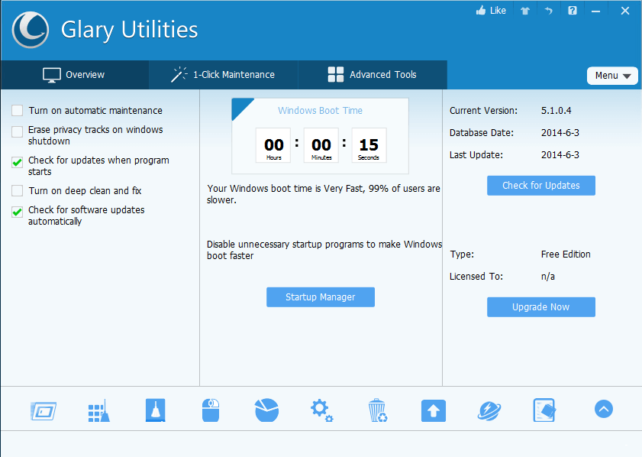Launch the Registry Cleaner grid-and-broom icon

(x=99, y=410)
